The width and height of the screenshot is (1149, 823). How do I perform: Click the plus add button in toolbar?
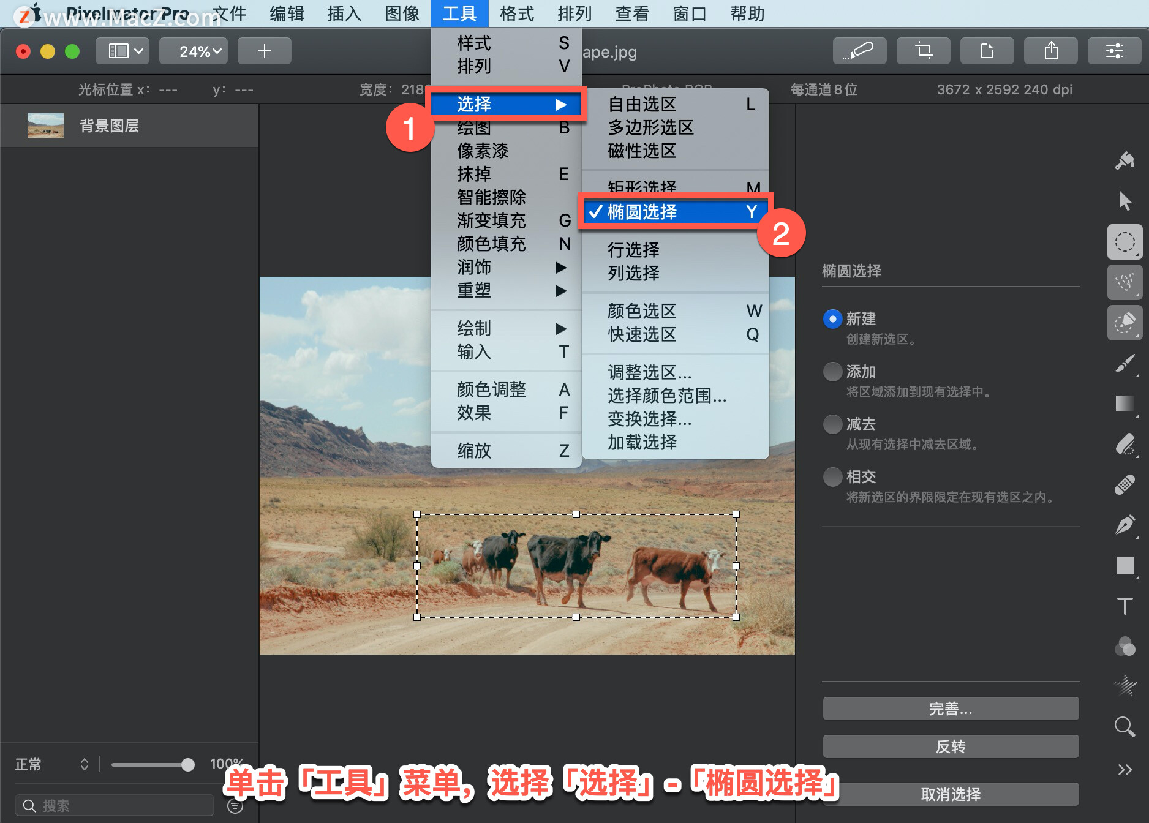(264, 51)
